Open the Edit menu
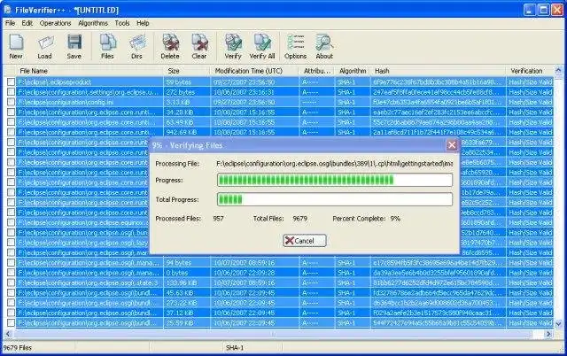The height and width of the screenshot is (356, 567). (27, 23)
